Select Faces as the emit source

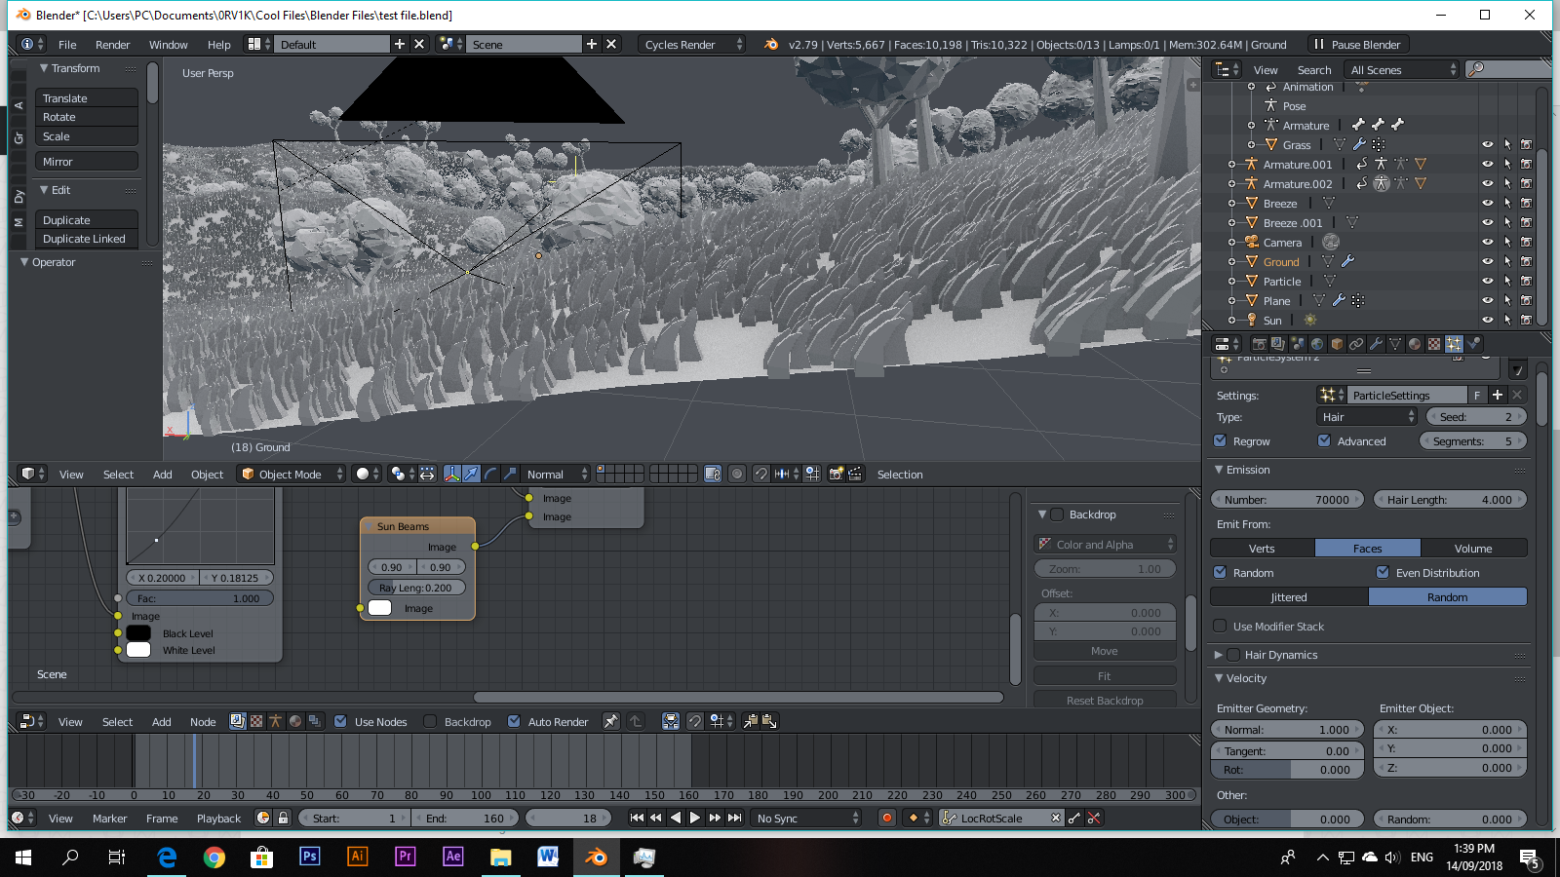1367,548
